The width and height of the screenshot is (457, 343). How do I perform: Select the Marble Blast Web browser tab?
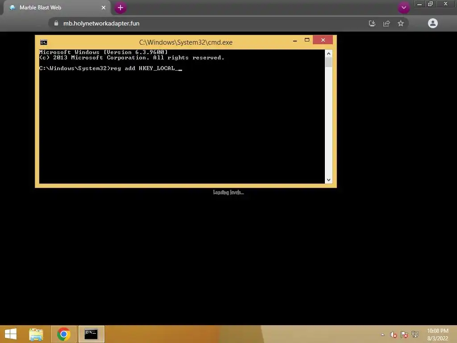(57, 8)
